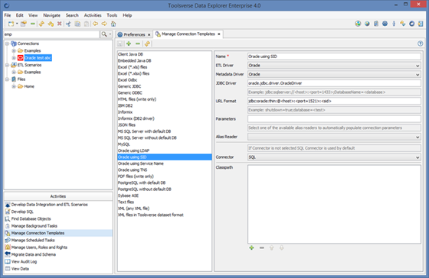The width and height of the screenshot is (429, 278).
Task: Open the Metadata Driver dropdown
Action: coord(418,75)
